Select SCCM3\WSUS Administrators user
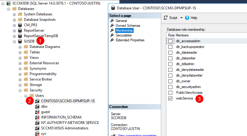Image resolution: width=247 pixels, height=136 pixels. [x=65, y=128]
